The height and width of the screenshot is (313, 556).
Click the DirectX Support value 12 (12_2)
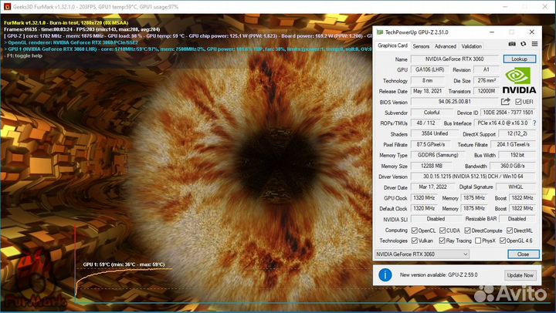pos(517,134)
